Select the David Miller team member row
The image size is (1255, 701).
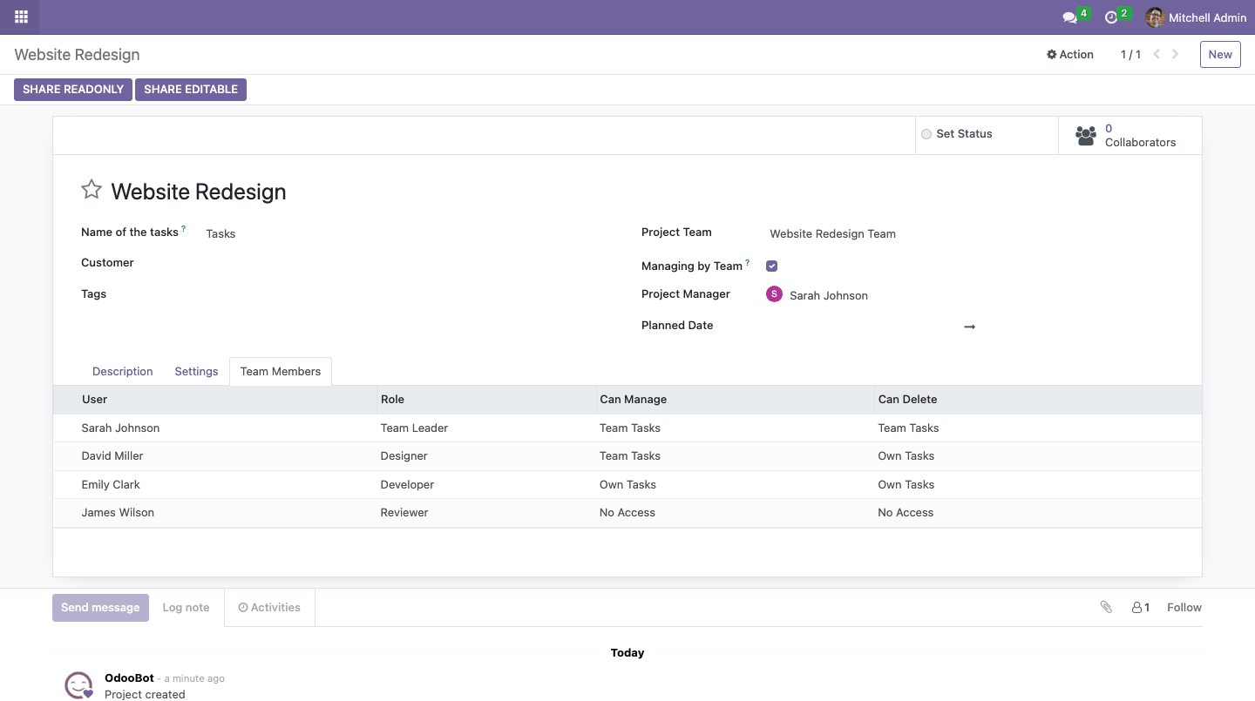pos(627,456)
